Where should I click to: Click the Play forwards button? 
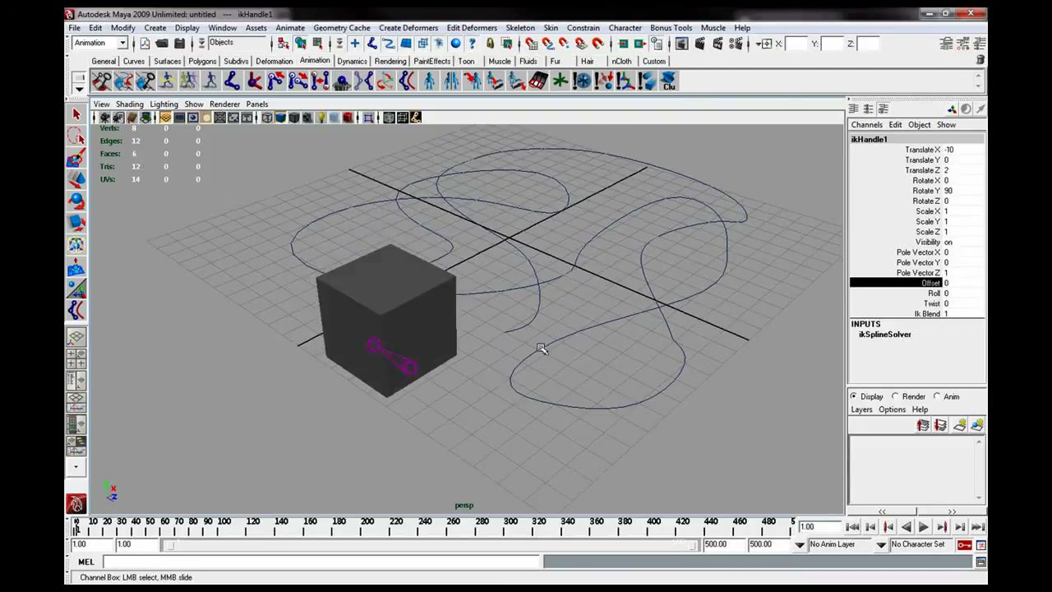(924, 527)
